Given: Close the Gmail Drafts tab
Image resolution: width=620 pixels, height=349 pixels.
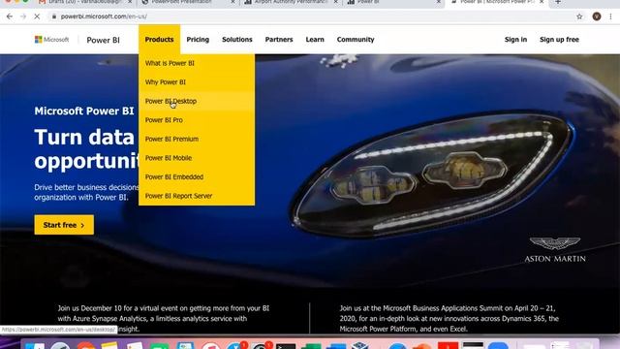Looking at the screenshot, I should [x=130, y=2].
